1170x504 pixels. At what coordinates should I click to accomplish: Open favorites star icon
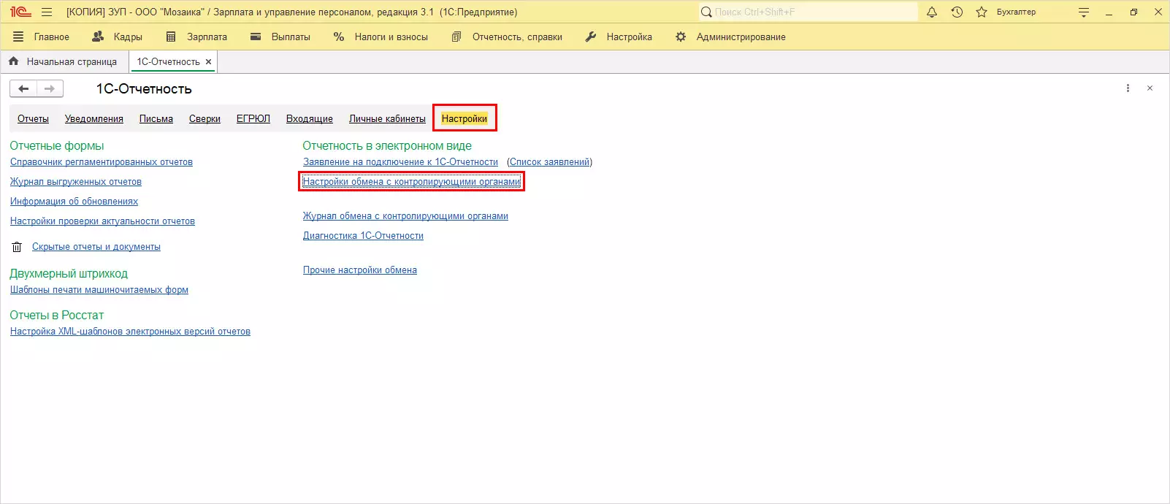coord(982,12)
